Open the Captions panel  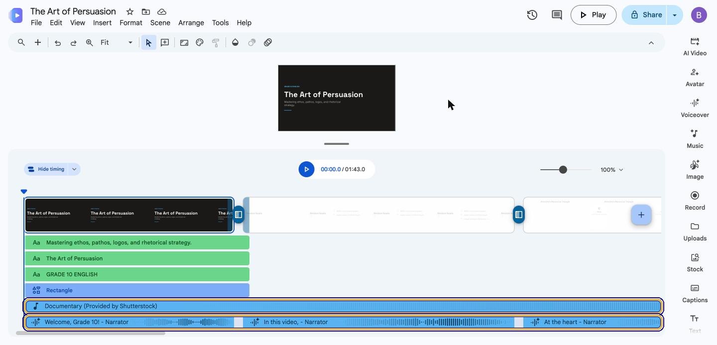pyautogui.click(x=695, y=293)
